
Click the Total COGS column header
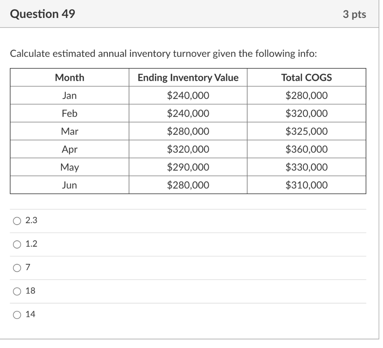(306, 77)
